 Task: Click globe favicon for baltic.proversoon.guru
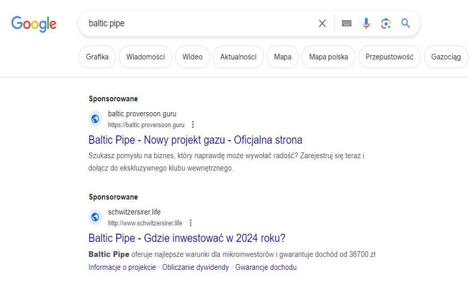[95, 119]
